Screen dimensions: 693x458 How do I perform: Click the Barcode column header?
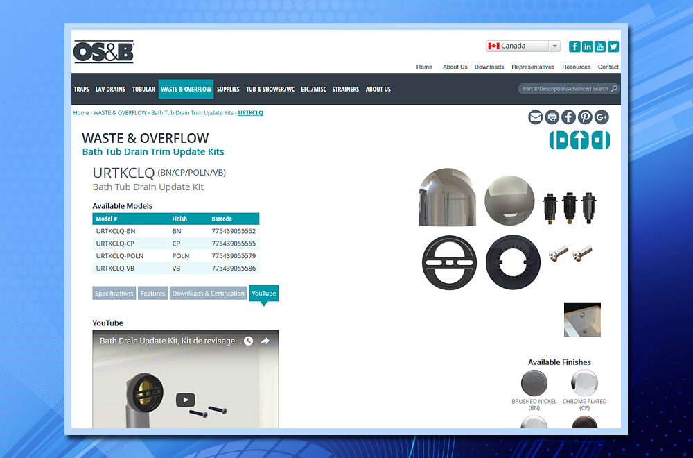click(x=222, y=219)
